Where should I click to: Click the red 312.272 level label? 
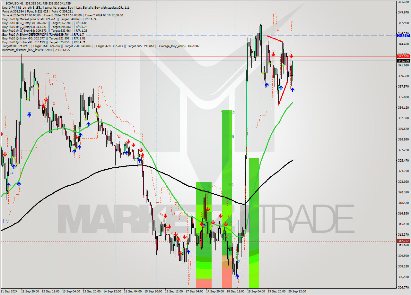tap(403, 241)
